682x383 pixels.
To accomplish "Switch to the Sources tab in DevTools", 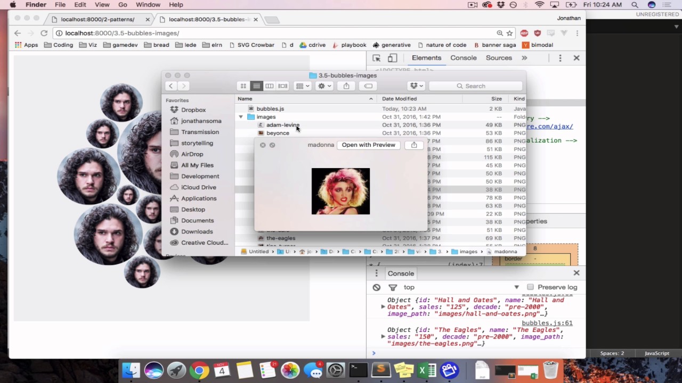I will point(499,58).
